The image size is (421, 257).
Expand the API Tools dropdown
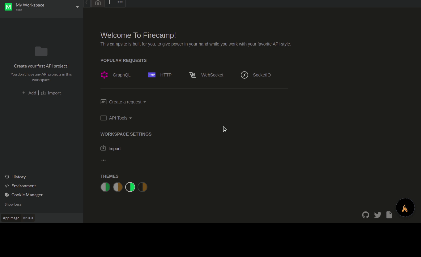coord(116,118)
